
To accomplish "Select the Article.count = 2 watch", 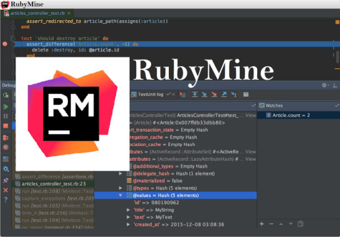I will 299,115.
